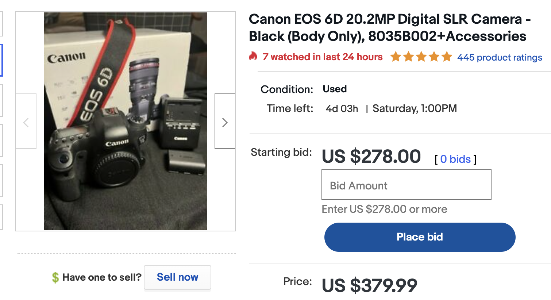Focus the Bid Amount input field

406,185
